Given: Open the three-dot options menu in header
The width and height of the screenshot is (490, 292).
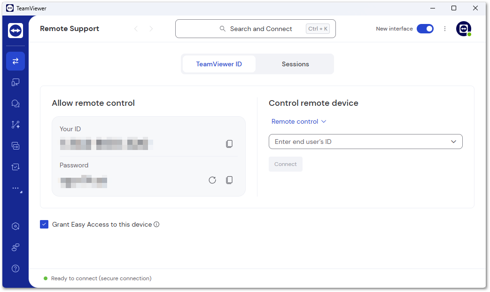Looking at the screenshot, I should 445,29.
